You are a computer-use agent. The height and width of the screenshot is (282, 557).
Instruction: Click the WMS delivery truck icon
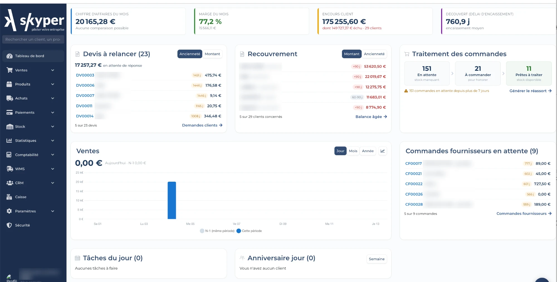pyautogui.click(x=10, y=169)
